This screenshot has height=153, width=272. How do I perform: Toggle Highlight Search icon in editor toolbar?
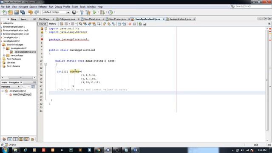pyautogui.click(x=94, y=24)
